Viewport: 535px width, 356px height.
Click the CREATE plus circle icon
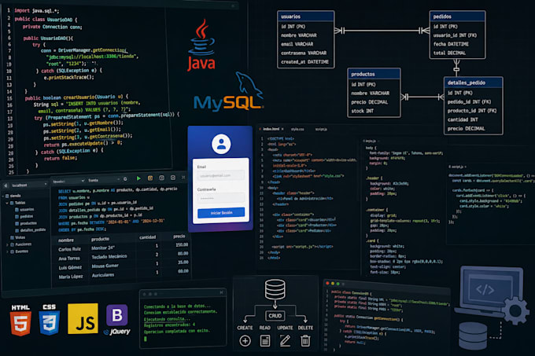point(245,340)
